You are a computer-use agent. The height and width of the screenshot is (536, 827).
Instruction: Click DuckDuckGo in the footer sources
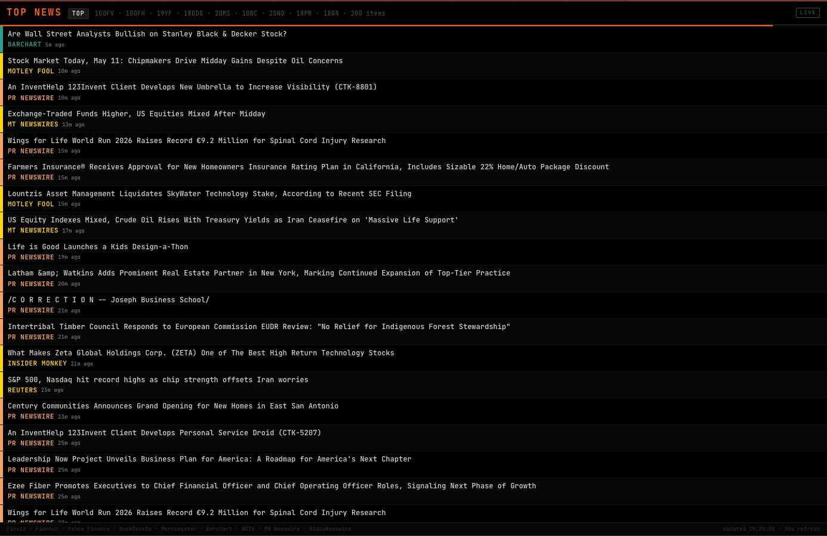click(135, 529)
